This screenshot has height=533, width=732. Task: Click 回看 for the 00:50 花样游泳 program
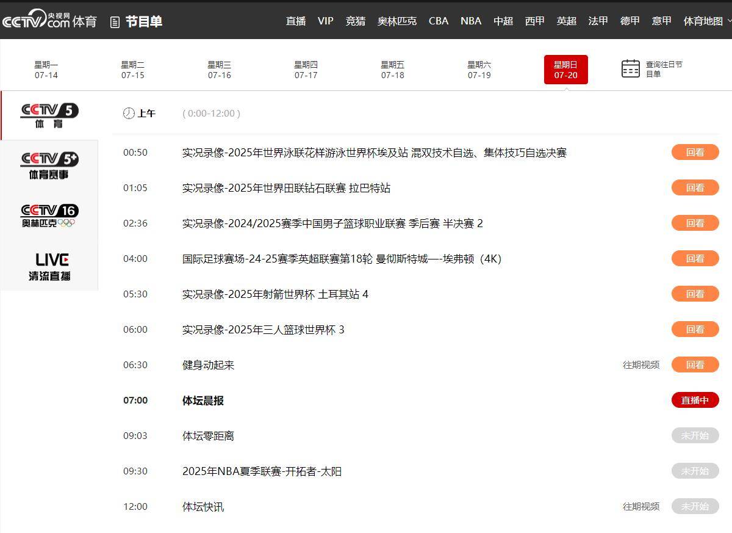tap(695, 152)
